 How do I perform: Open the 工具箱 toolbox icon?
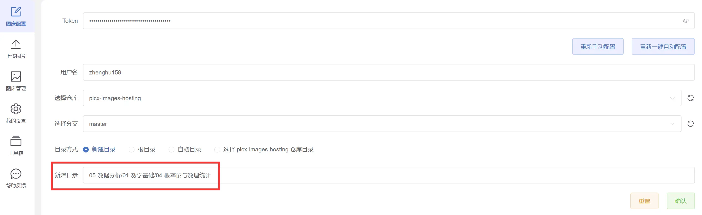tap(16, 141)
